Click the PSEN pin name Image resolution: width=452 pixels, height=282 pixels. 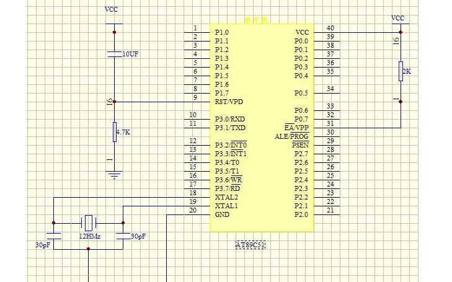point(300,145)
